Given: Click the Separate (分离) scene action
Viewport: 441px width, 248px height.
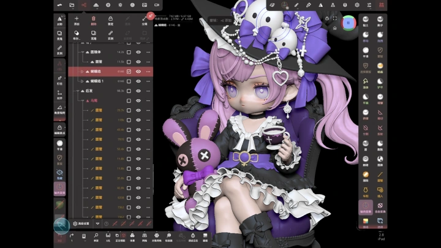Looking at the screenshot, I should tap(145, 20).
